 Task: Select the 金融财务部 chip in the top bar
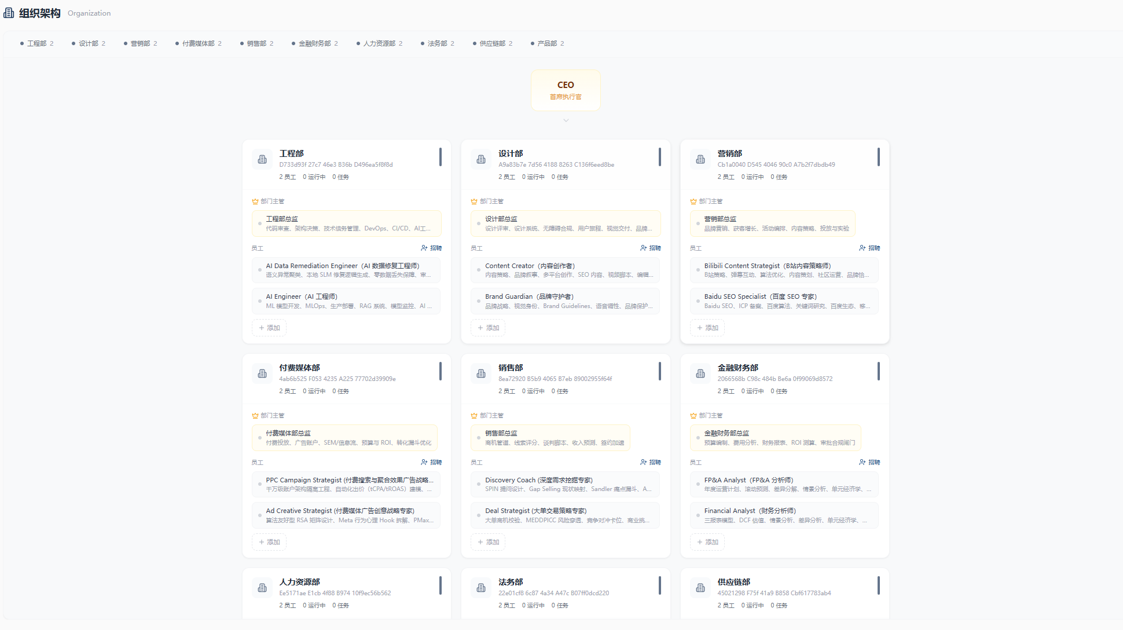[x=315, y=43]
